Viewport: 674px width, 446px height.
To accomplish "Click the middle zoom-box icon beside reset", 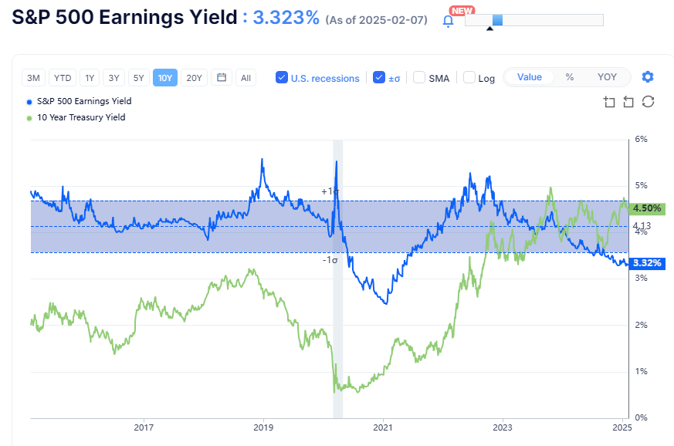I will (x=628, y=102).
